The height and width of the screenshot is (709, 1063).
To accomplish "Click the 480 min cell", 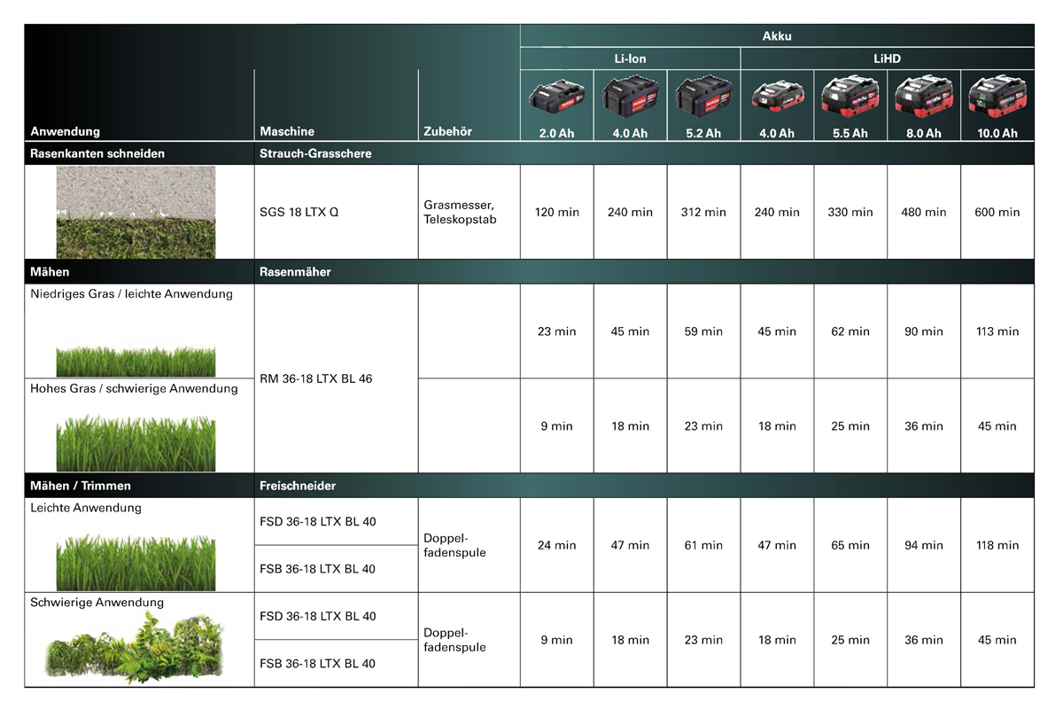I will (924, 213).
